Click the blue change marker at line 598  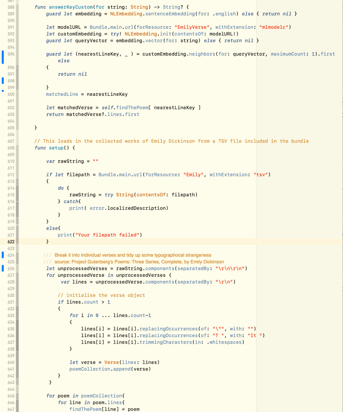pyautogui.click(x=3, y=81)
